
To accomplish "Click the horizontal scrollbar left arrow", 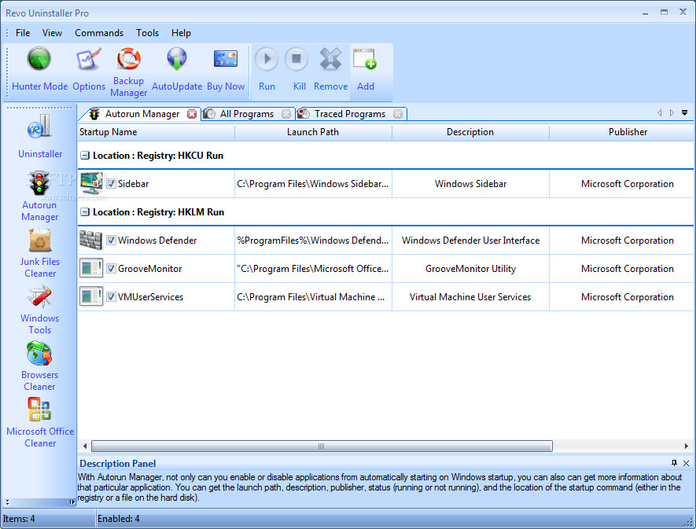I will (85, 446).
